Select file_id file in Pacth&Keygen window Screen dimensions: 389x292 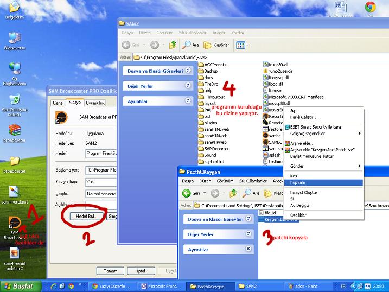coord(267,213)
